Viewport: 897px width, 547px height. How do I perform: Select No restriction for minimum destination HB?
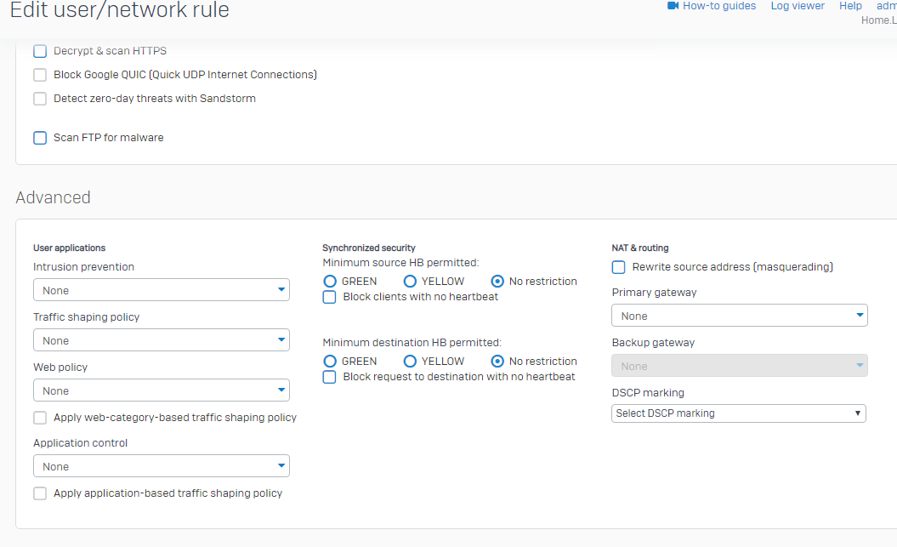point(497,362)
